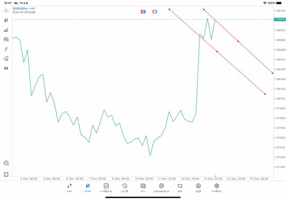Open chart settings sliders icon
This screenshot has width=286, height=200.
(6, 39)
